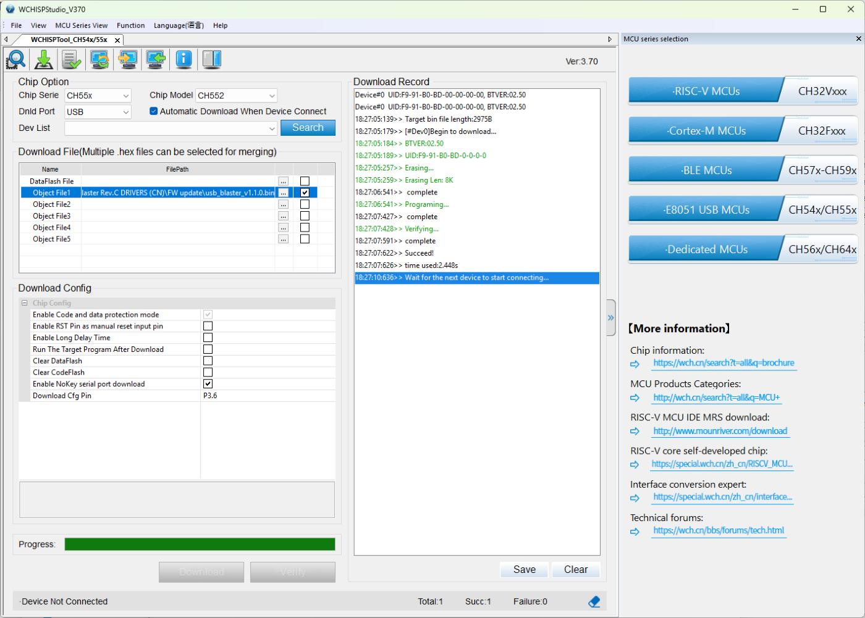Check Run The Target Program After Download
865x618 pixels.
click(208, 349)
